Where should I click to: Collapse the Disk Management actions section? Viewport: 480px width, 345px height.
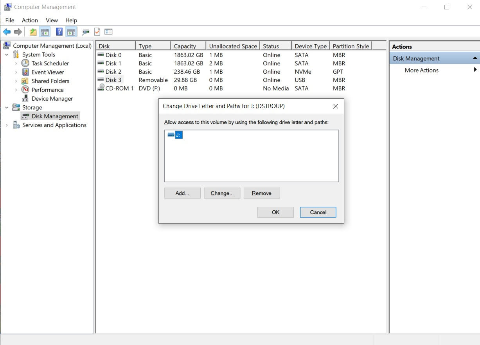(x=475, y=58)
